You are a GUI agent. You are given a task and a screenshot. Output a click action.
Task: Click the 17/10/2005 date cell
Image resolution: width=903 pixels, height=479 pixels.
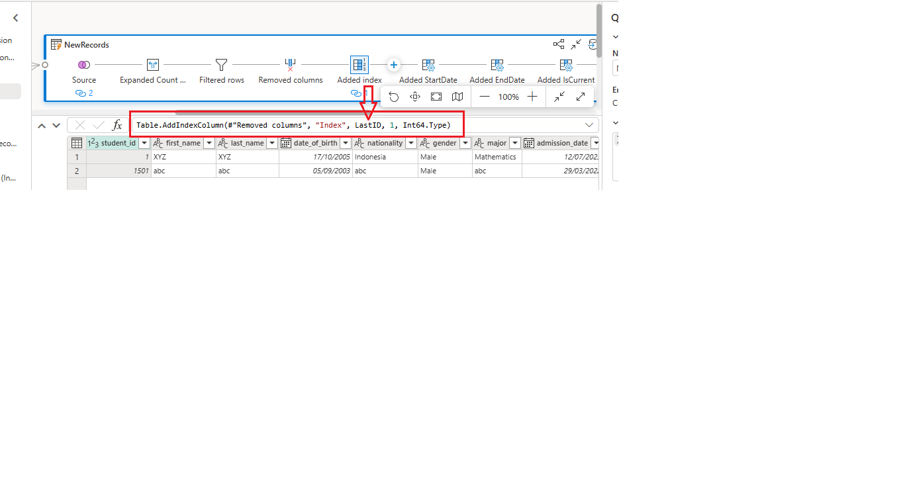pos(315,157)
